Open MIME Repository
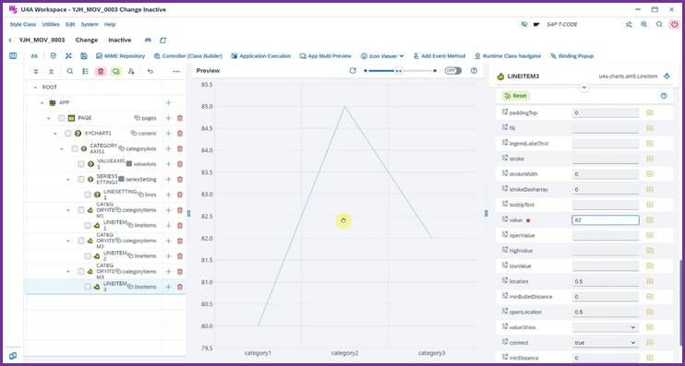The height and width of the screenshot is (366, 685). [121, 56]
